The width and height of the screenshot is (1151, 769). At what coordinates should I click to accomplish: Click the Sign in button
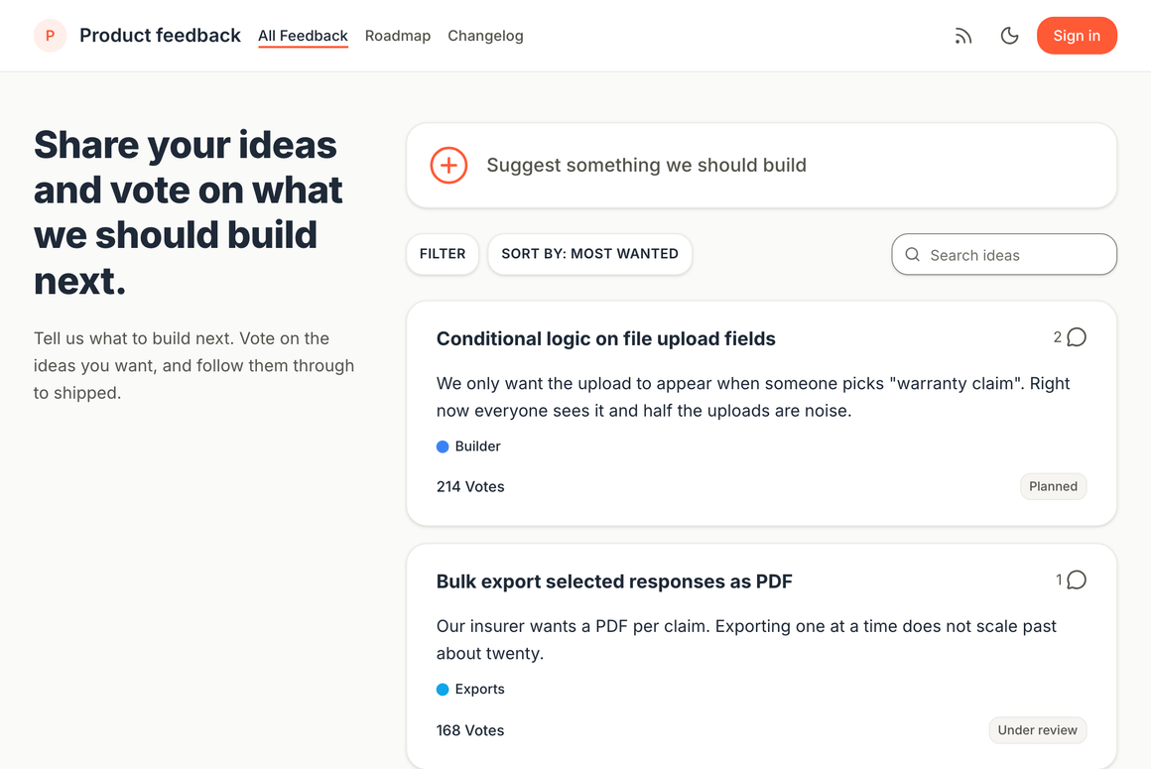point(1077,36)
